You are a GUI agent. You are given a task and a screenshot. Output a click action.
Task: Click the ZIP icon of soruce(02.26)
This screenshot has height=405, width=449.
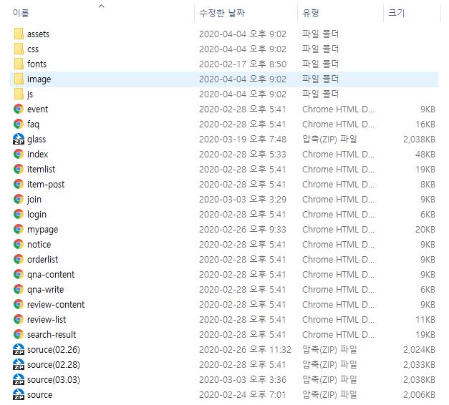19,349
